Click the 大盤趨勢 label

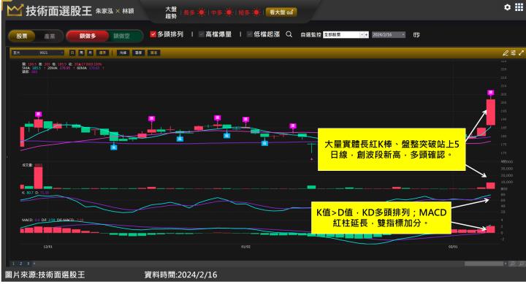coord(171,12)
